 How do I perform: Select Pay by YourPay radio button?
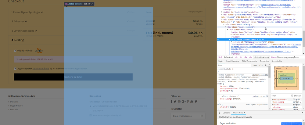tap(15, 51)
